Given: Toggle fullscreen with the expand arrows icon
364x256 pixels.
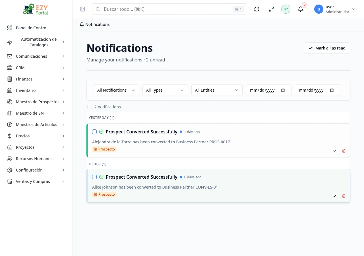Looking at the screenshot, I should click(x=272, y=9).
